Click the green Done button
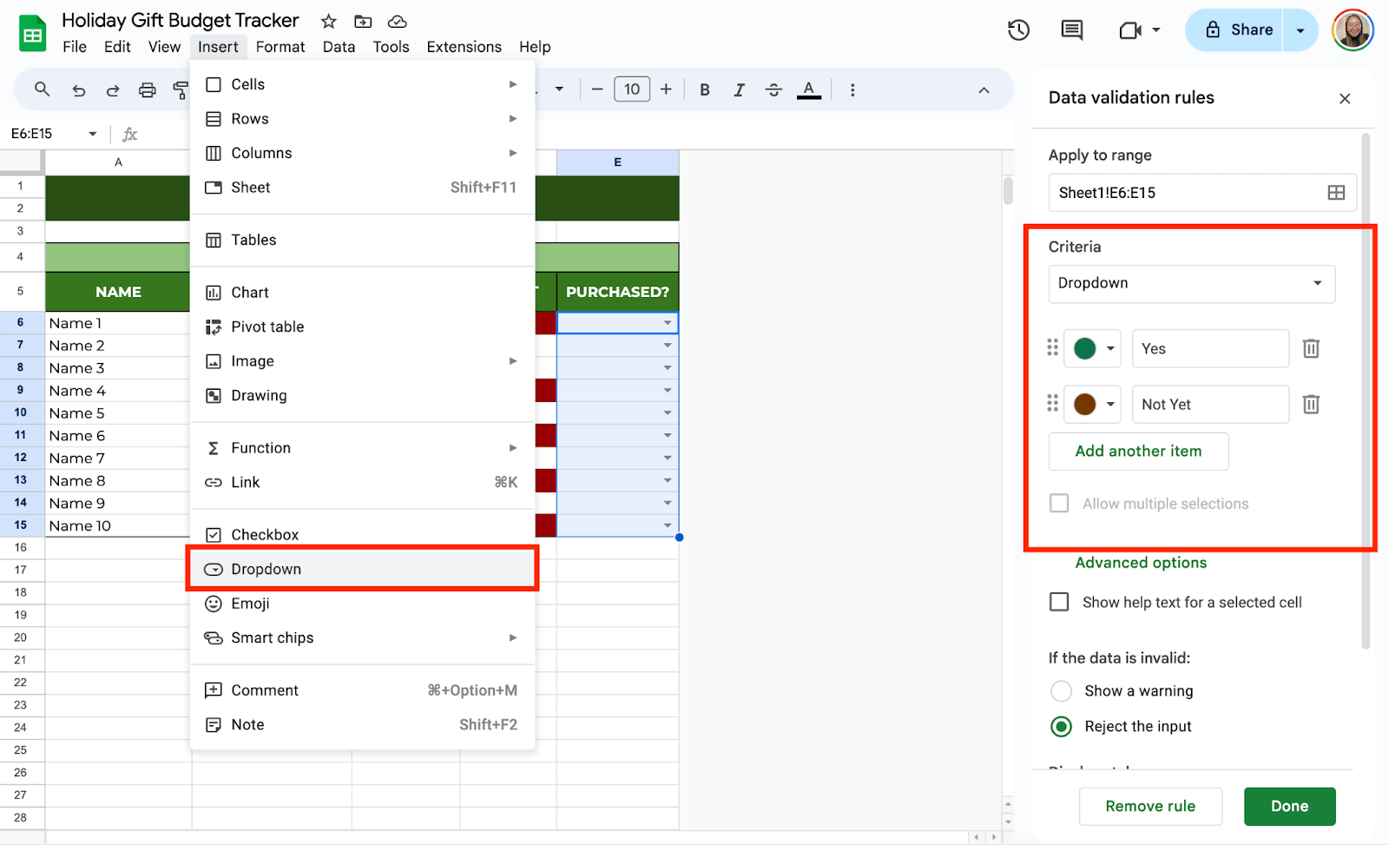 click(1289, 806)
